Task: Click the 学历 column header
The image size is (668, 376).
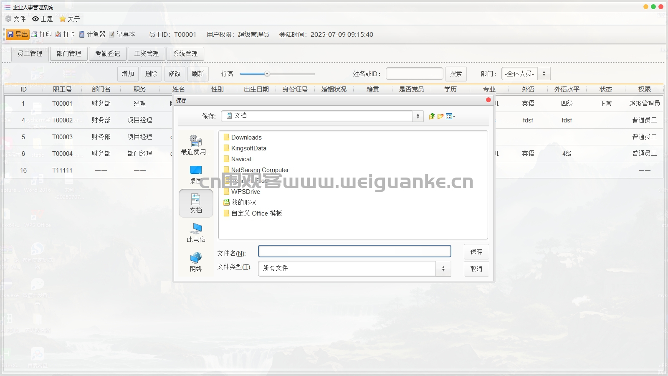Action: click(450, 89)
